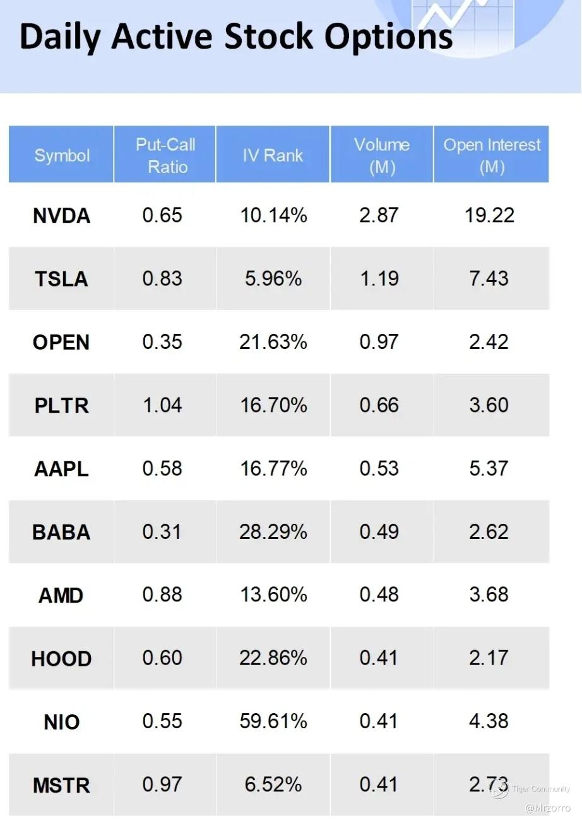Select the NIO symbol
This screenshot has height=821, width=582.
pos(61,722)
